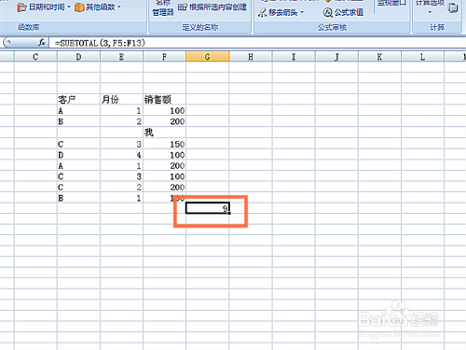
Task: Open the 日期和时间 dropdown arrow
Action: (x=69, y=7)
